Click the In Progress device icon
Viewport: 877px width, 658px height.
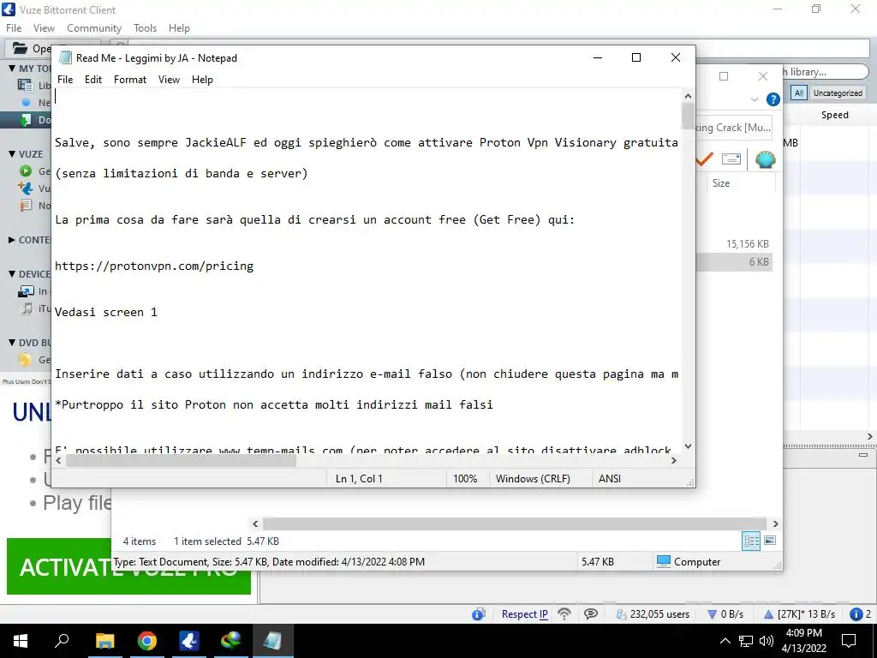click(26, 291)
